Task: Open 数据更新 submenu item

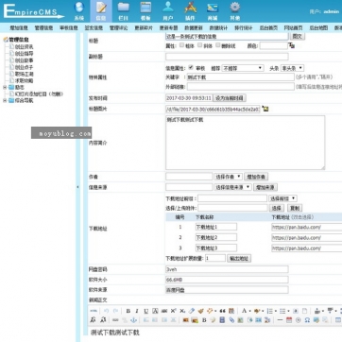Action: pos(194,28)
